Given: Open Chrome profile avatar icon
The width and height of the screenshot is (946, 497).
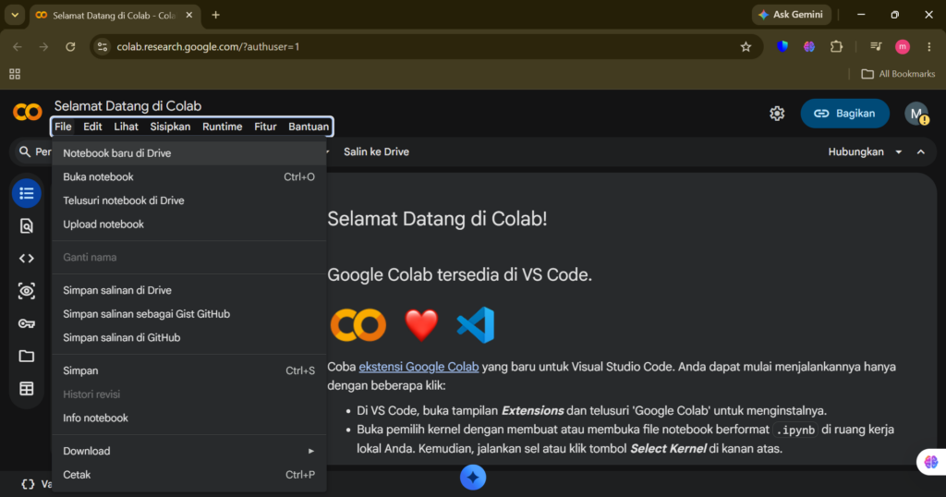Looking at the screenshot, I should pyautogui.click(x=903, y=46).
